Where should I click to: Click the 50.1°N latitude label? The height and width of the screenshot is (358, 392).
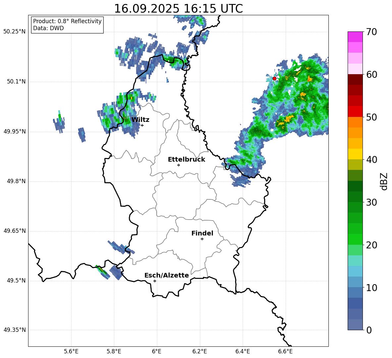[x=16, y=82]
